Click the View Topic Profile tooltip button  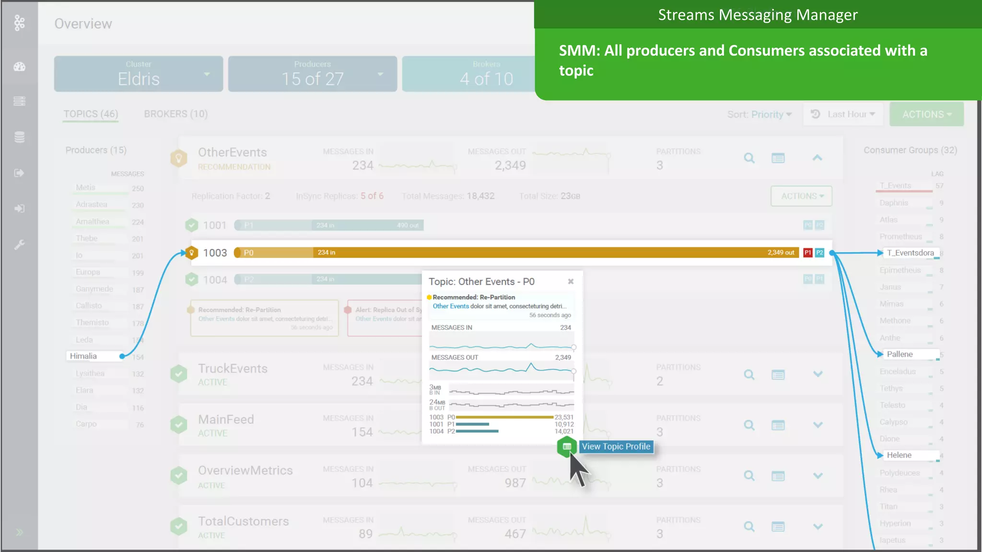[616, 447]
